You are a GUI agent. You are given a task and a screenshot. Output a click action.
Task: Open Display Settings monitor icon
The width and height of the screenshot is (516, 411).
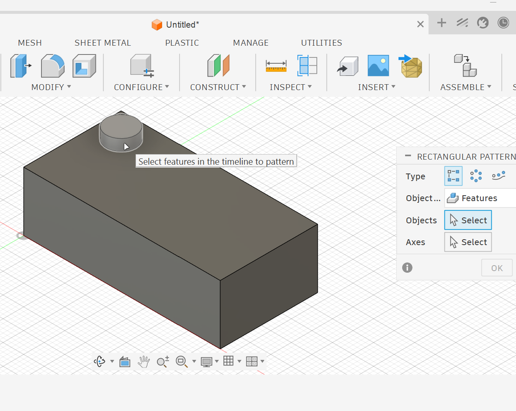click(207, 362)
